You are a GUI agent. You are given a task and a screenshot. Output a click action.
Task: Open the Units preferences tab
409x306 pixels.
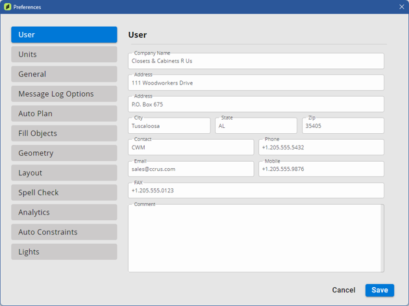(x=64, y=55)
